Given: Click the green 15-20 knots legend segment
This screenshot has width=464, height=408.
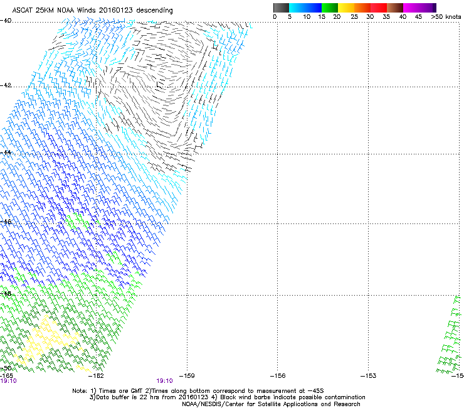Looking at the screenshot, I should 330,8.
